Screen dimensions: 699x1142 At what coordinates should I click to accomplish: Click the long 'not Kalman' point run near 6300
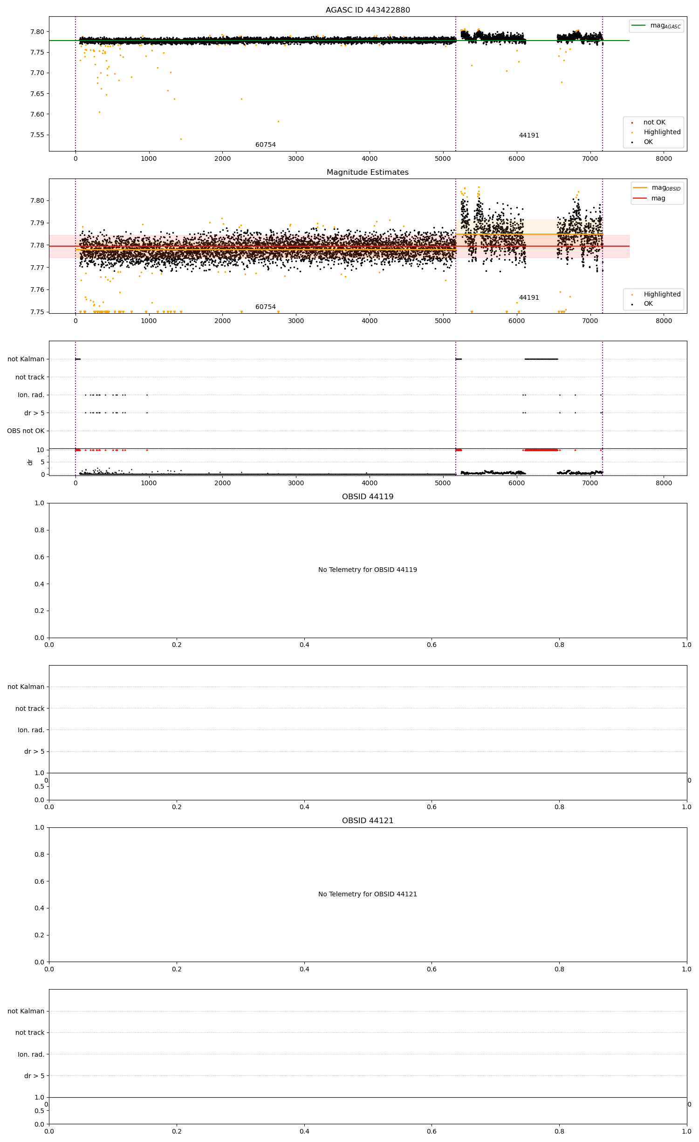[x=541, y=359]
